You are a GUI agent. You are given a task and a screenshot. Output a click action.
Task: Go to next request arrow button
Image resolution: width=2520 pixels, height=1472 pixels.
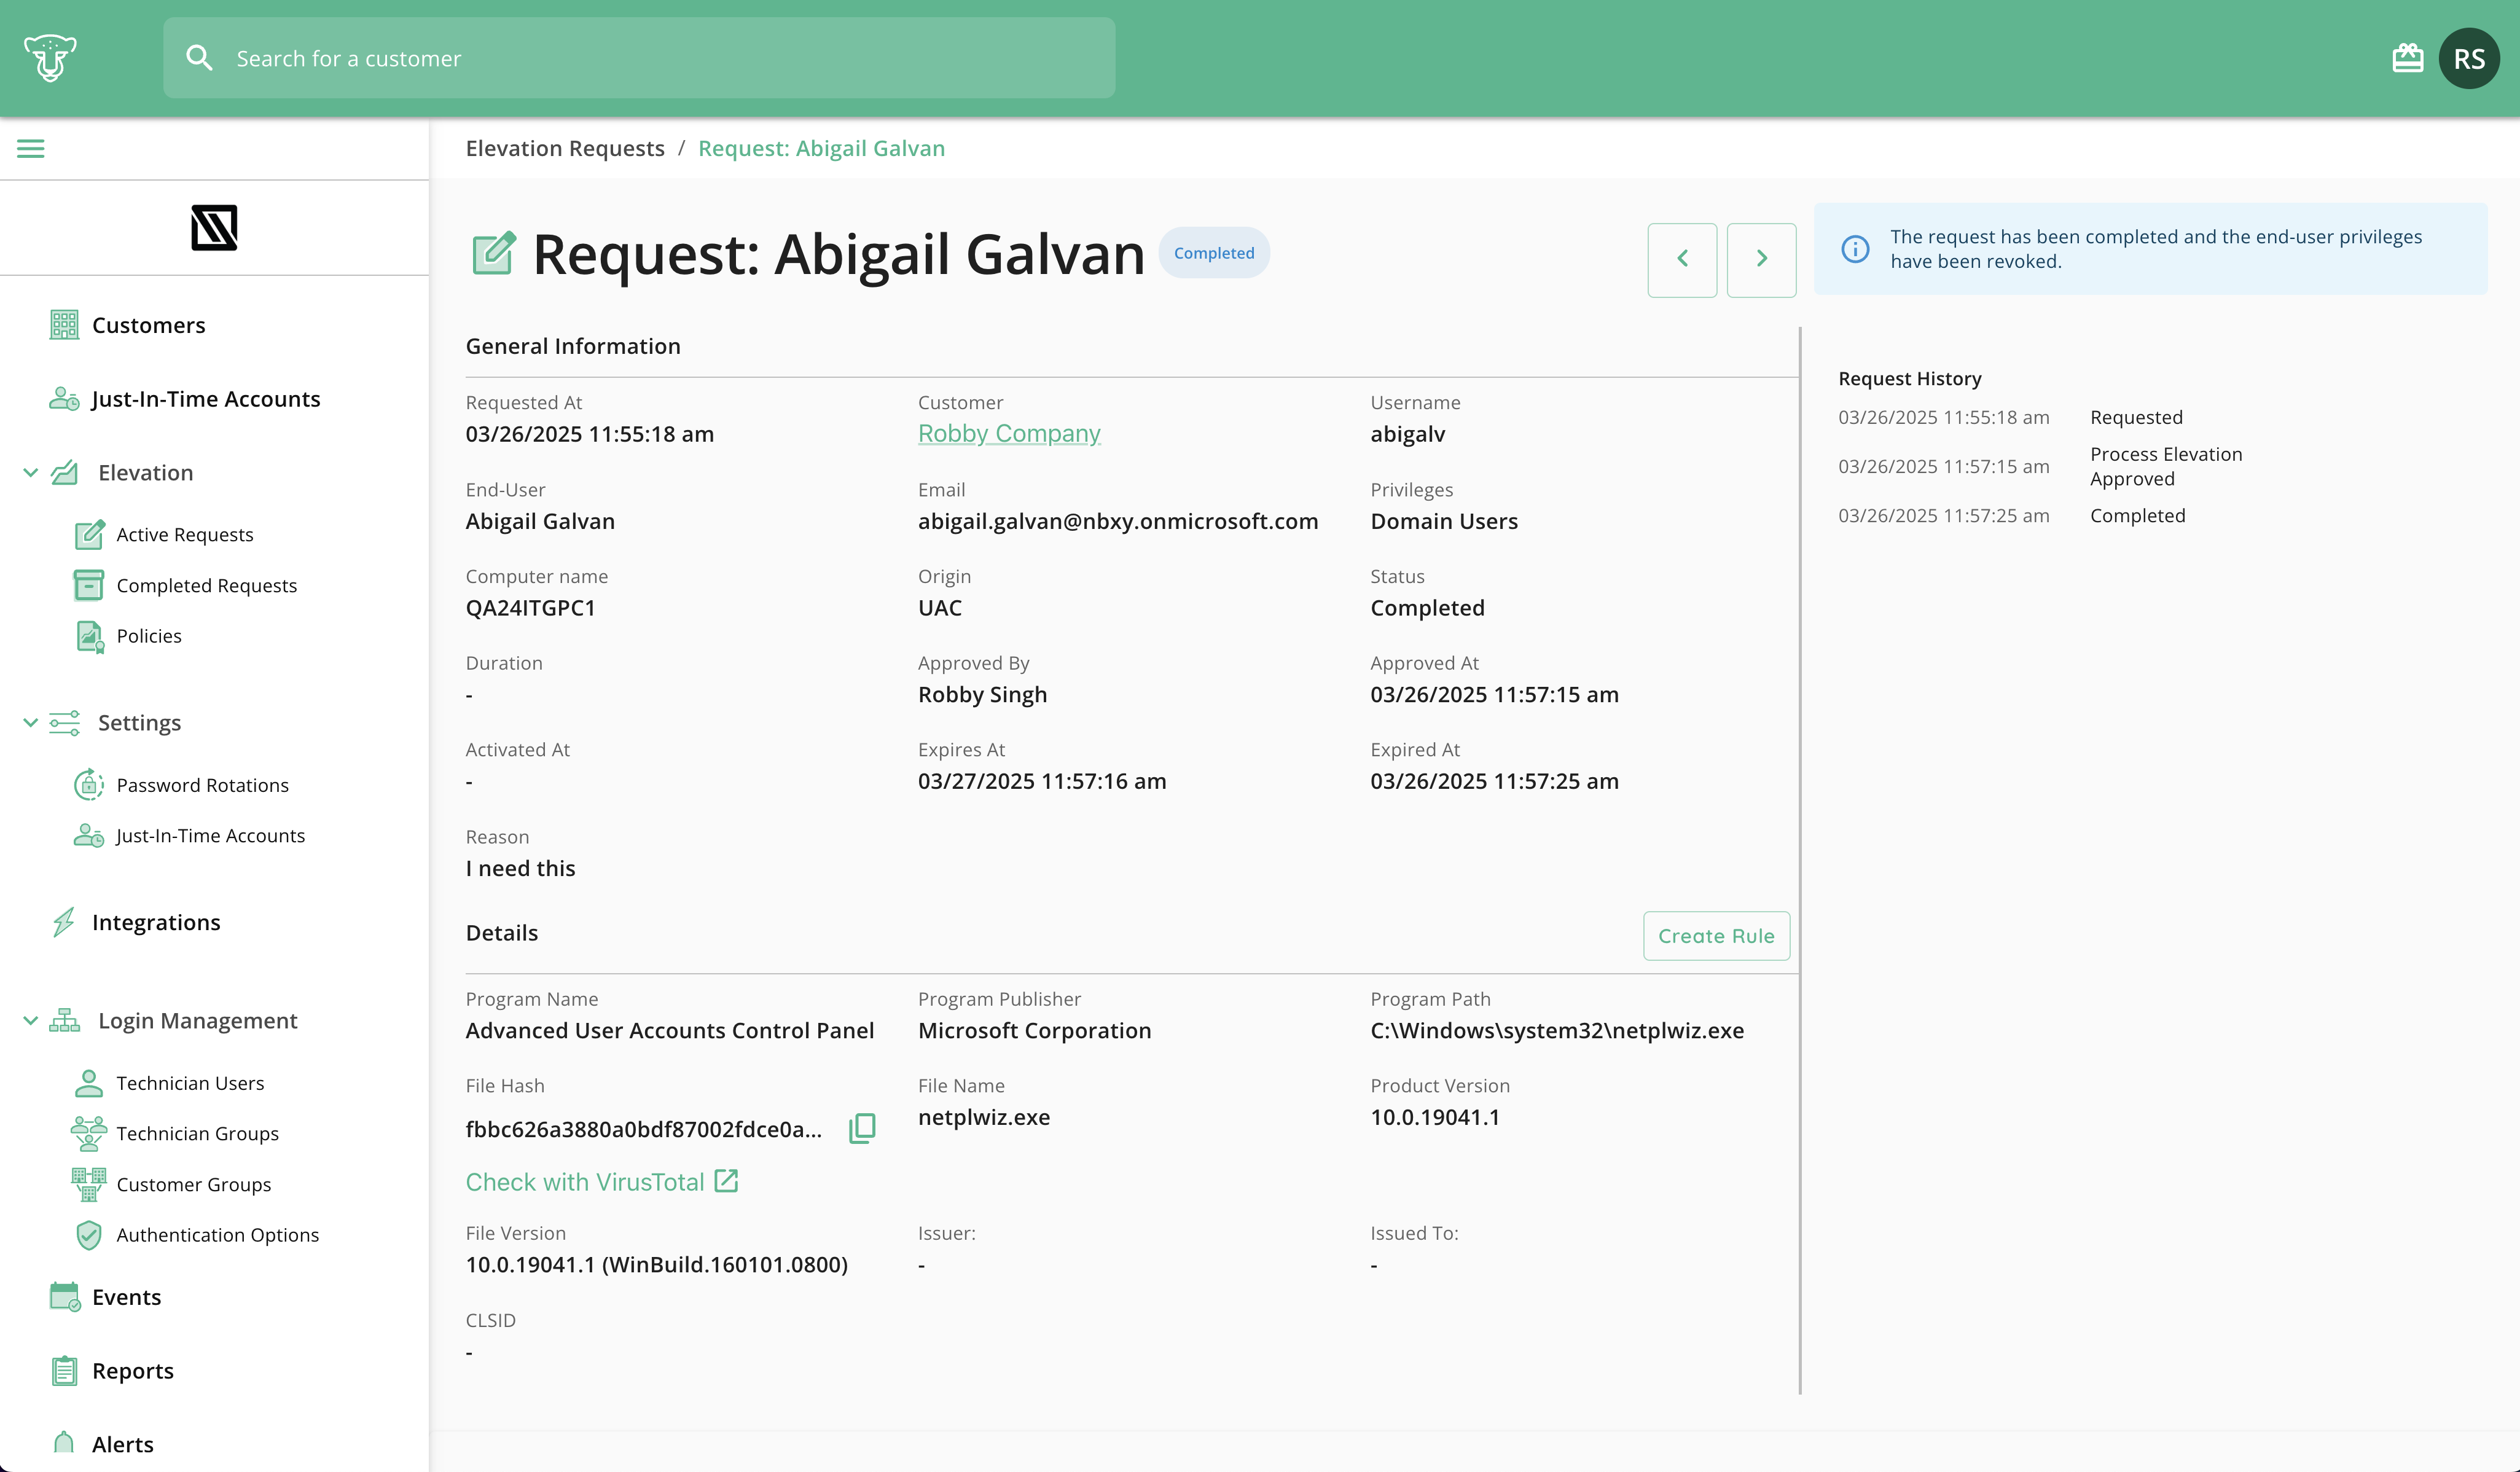tap(1762, 259)
